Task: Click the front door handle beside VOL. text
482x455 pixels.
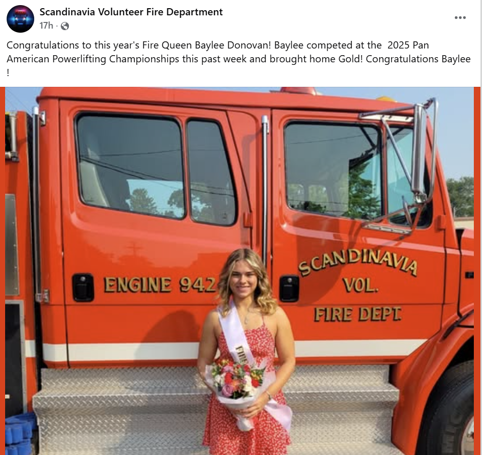Action: click(x=289, y=289)
